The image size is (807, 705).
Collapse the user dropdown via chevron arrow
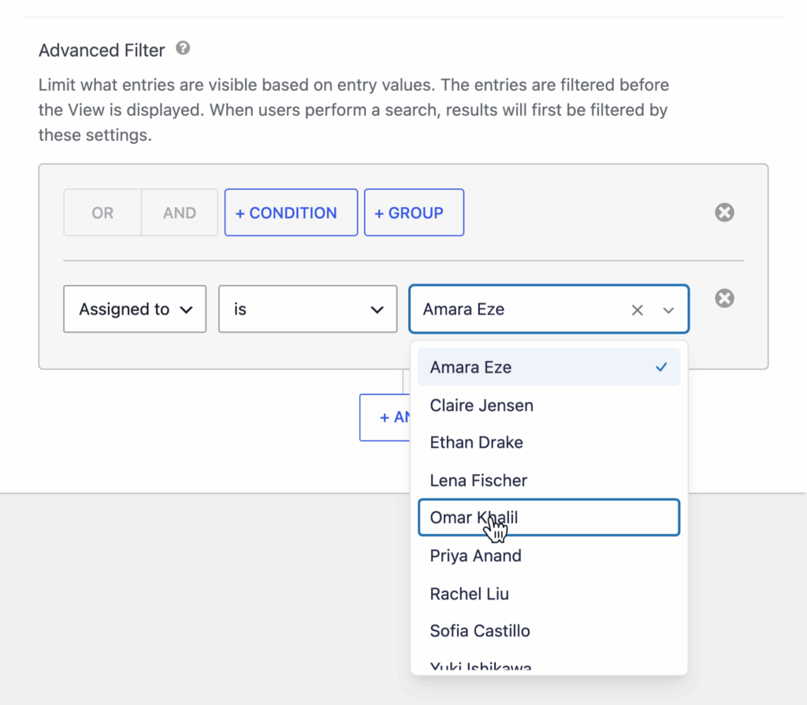click(x=668, y=310)
